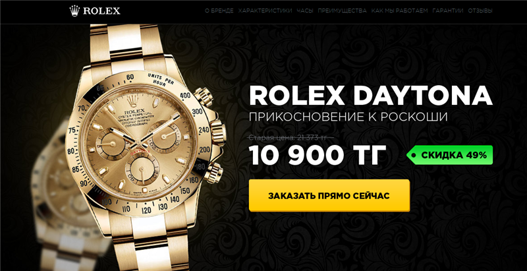This screenshot has width=527, height=271.
Task: Select the ЧАСЫ navigation link
Action: point(305,11)
